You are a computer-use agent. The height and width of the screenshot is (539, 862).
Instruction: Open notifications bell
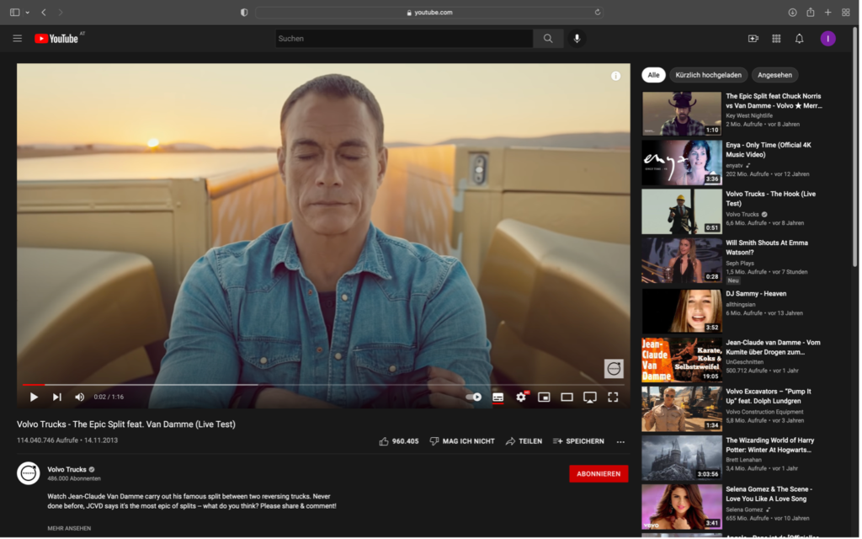[800, 39]
